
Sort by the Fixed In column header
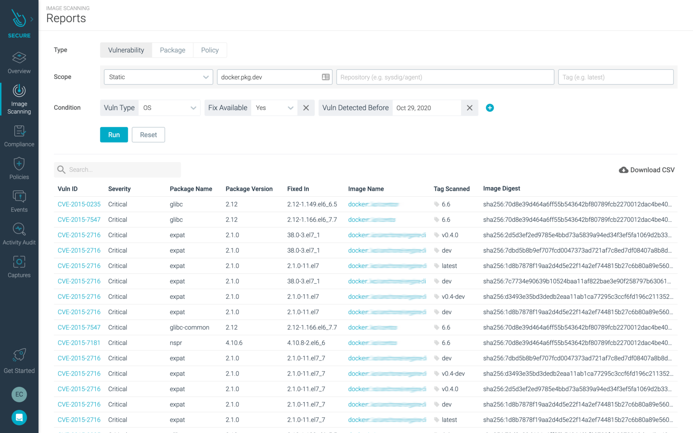tap(298, 189)
